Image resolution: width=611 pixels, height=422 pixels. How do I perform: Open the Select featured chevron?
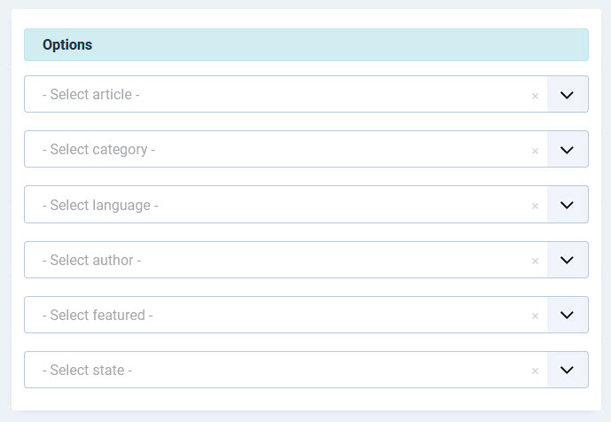pos(568,316)
